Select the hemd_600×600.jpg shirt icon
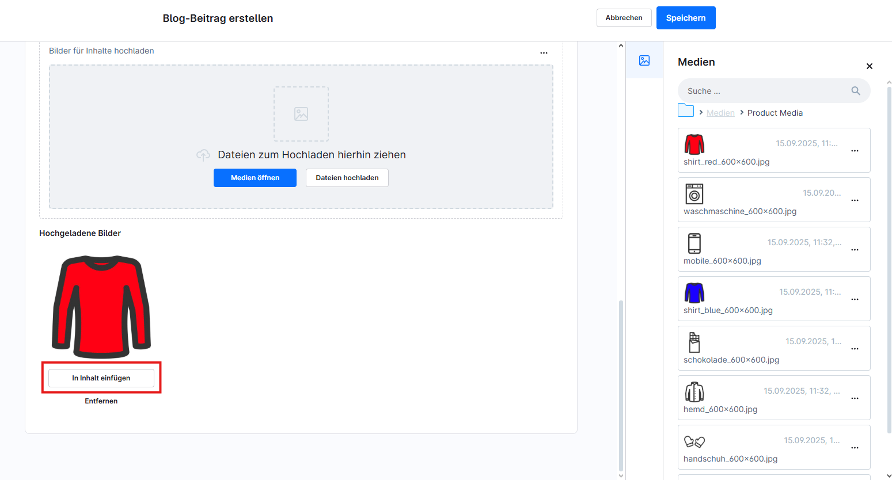 (x=694, y=392)
